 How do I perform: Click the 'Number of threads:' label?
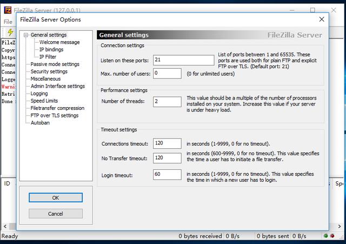(123, 101)
